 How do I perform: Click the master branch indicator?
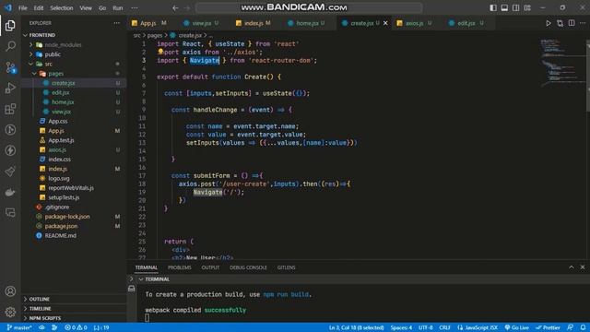click(x=19, y=327)
